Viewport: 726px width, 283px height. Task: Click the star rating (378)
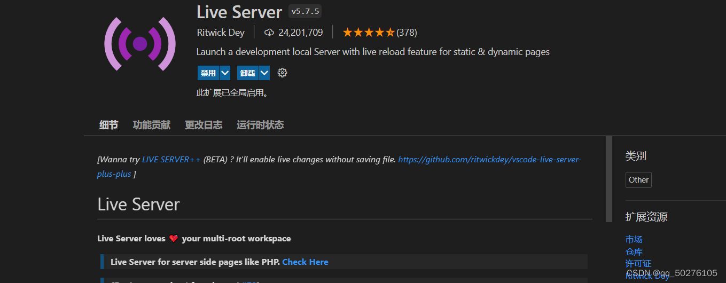(379, 33)
